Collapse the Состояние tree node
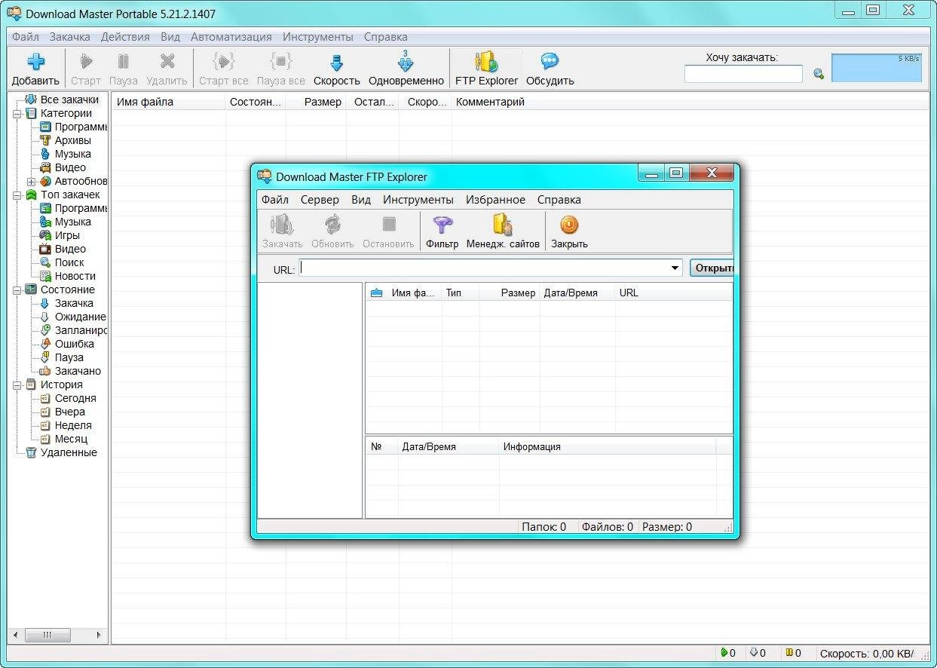The height and width of the screenshot is (668, 937). coord(17,290)
